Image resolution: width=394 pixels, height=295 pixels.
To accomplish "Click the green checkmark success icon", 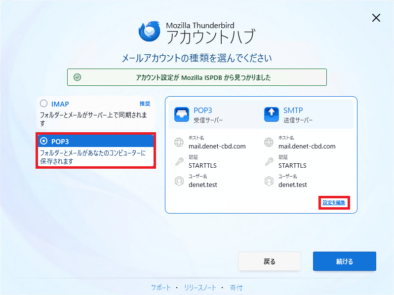I will point(78,77).
